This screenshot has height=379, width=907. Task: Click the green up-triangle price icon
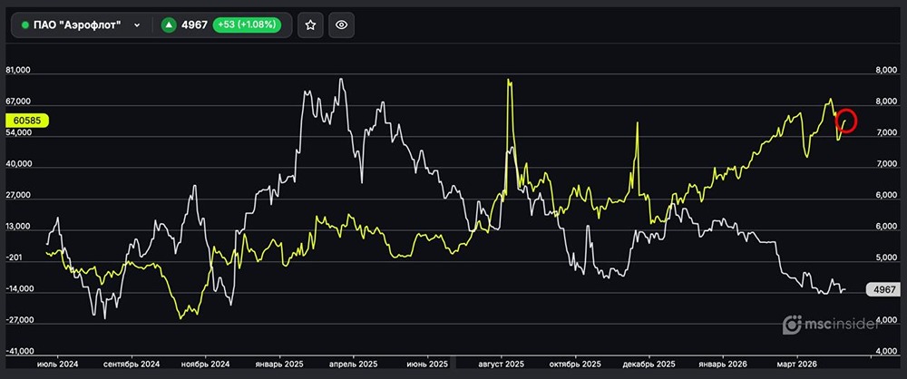tap(168, 25)
